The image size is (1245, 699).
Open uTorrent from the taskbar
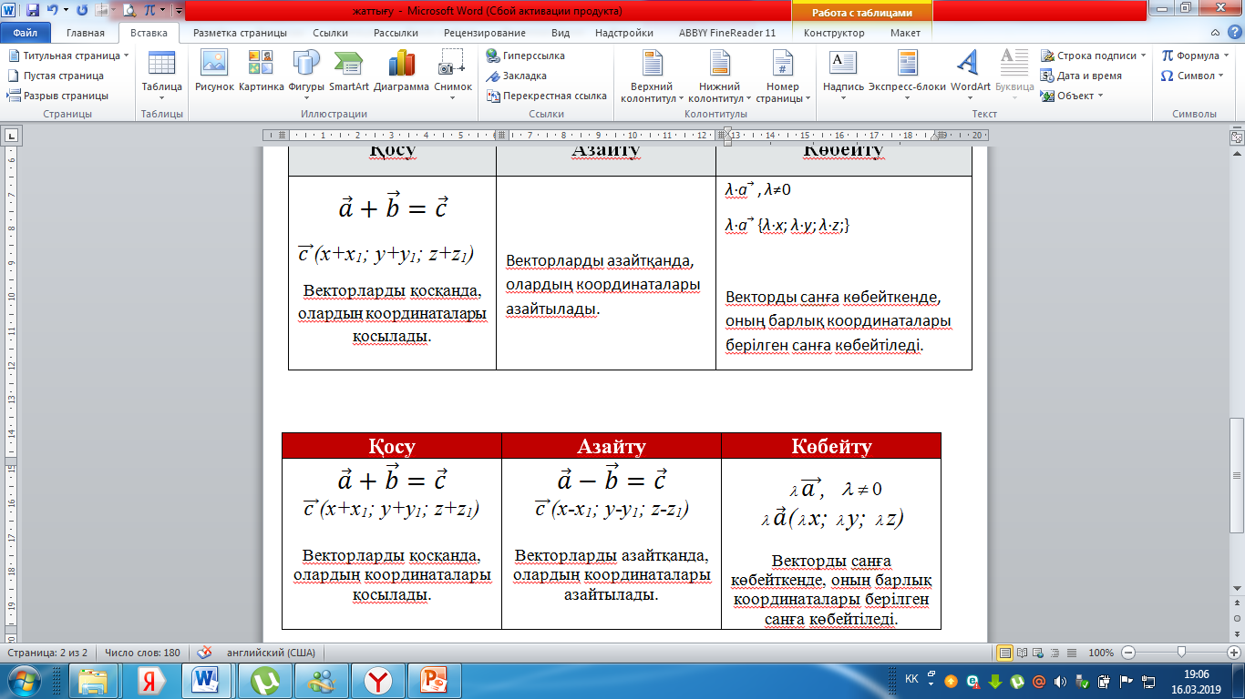264,681
